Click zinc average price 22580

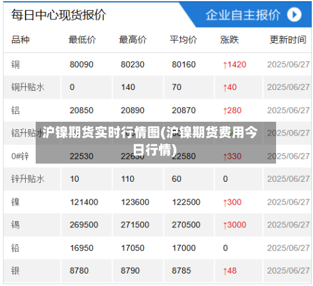pyautogui.click(x=183, y=156)
